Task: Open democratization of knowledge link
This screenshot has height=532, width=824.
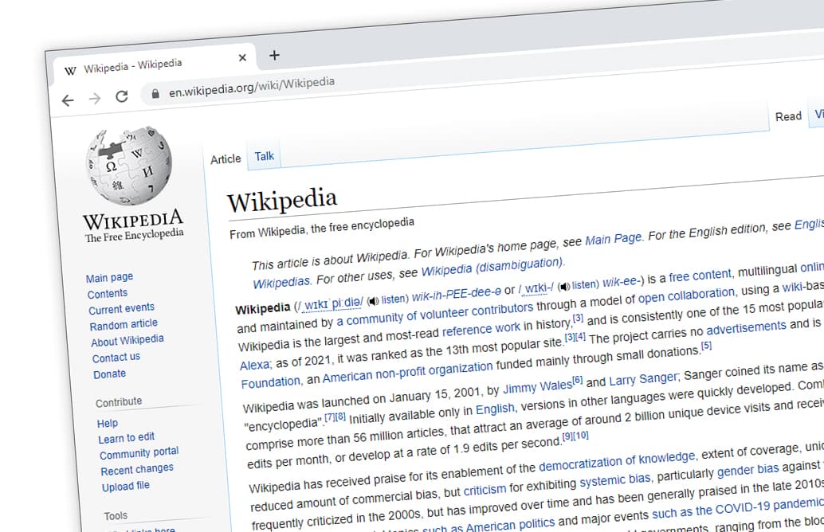Action: pos(617,461)
